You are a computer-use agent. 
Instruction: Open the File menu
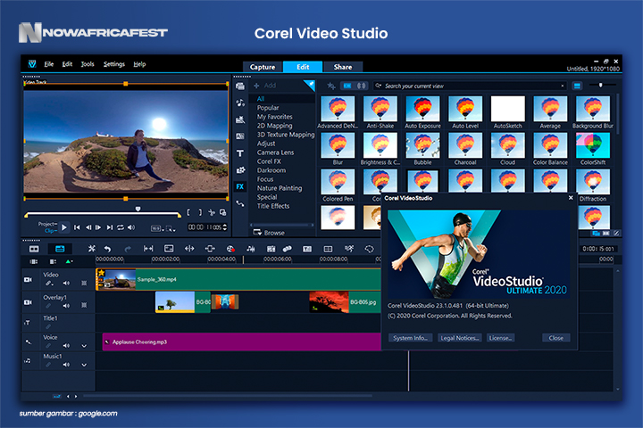click(x=49, y=64)
